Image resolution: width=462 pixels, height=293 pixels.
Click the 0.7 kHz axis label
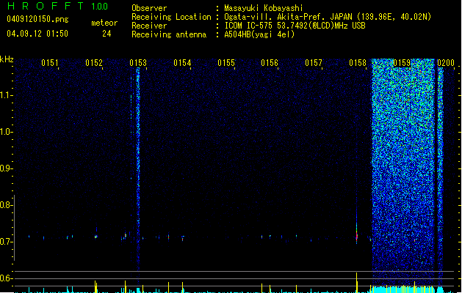(6, 242)
